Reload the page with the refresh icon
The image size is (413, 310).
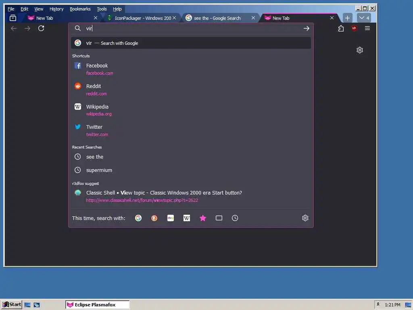[x=41, y=28]
